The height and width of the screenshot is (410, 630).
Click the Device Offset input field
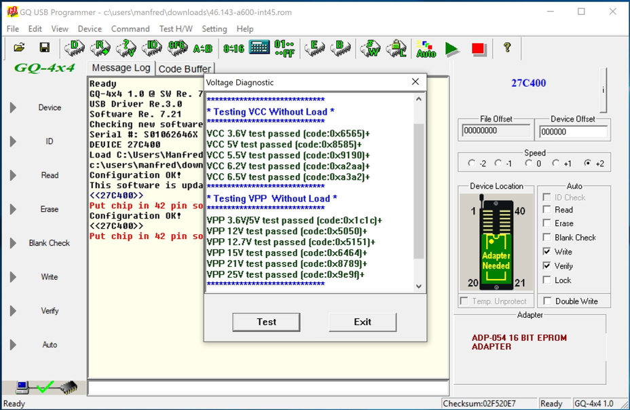tap(573, 131)
